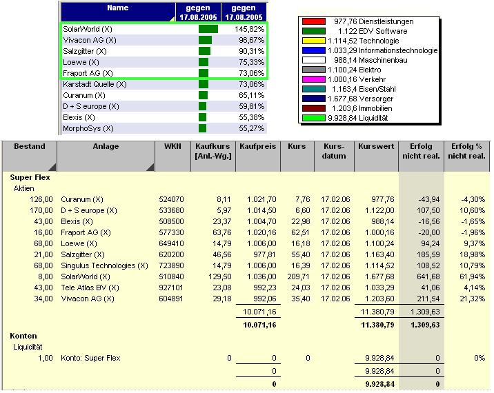Select Vivacon AG (X) holdings row

[x=246, y=299]
